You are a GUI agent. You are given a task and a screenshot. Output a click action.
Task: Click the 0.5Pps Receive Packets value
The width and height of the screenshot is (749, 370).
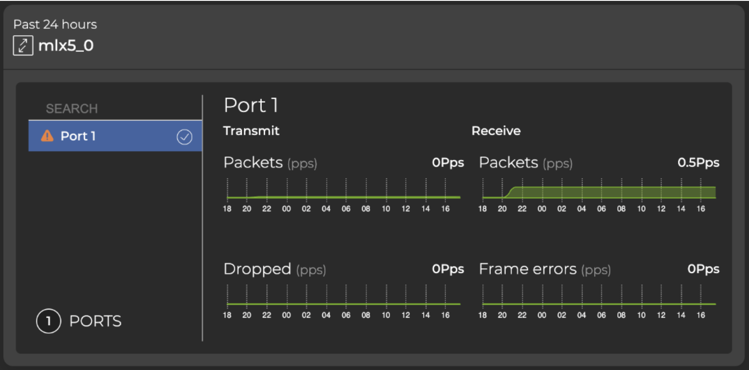tap(698, 163)
